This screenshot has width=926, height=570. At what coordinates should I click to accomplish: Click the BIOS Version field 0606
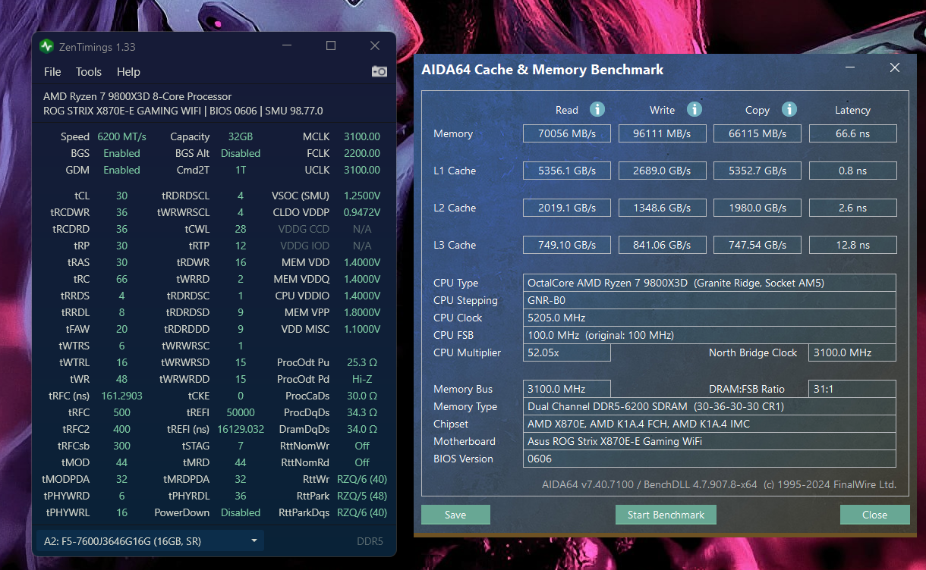click(710, 459)
